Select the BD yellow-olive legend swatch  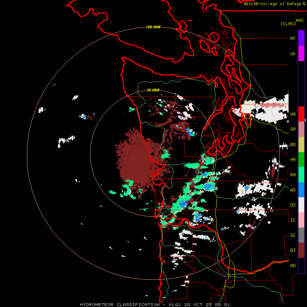(x=301, y=144)
